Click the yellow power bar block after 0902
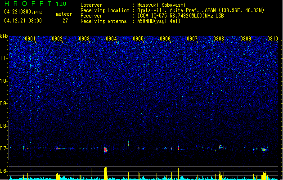The image size is (283, 180). (58, 176)
